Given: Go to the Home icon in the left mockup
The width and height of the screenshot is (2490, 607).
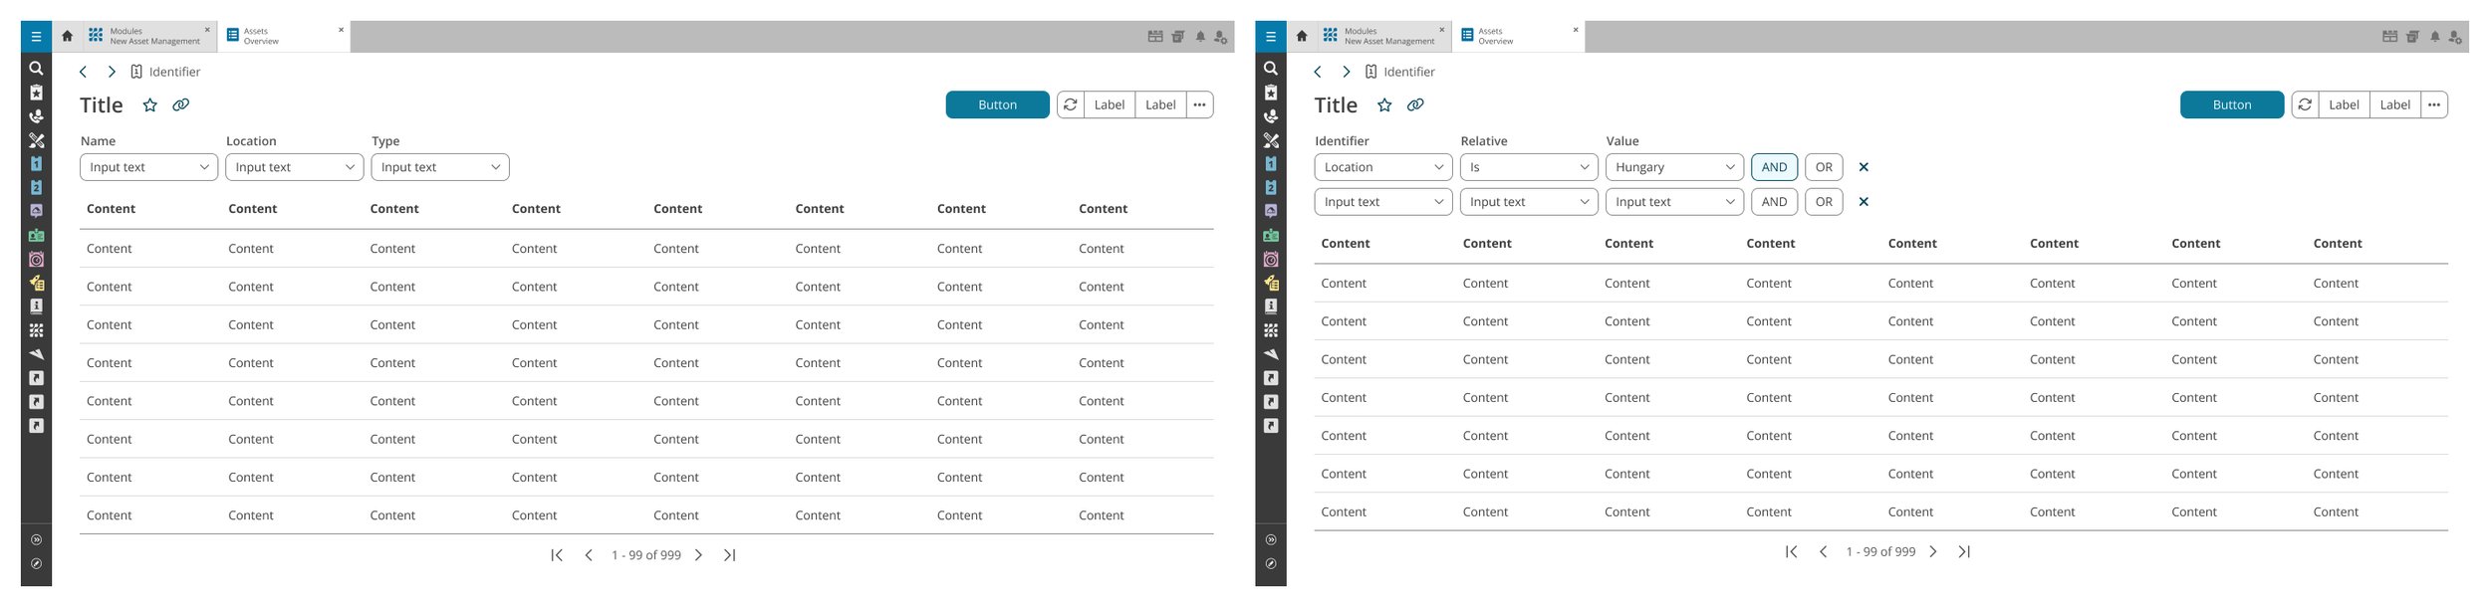Looking at the screenshot, I should 67,36.
